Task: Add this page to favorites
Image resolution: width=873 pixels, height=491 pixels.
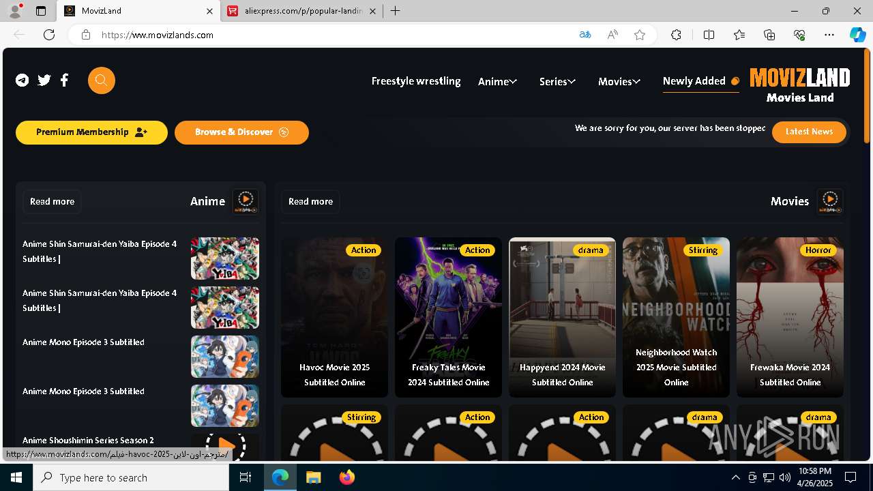Action: [640, 35]
